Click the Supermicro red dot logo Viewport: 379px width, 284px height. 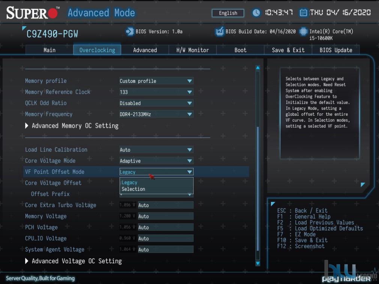click(x=53, y=13)
